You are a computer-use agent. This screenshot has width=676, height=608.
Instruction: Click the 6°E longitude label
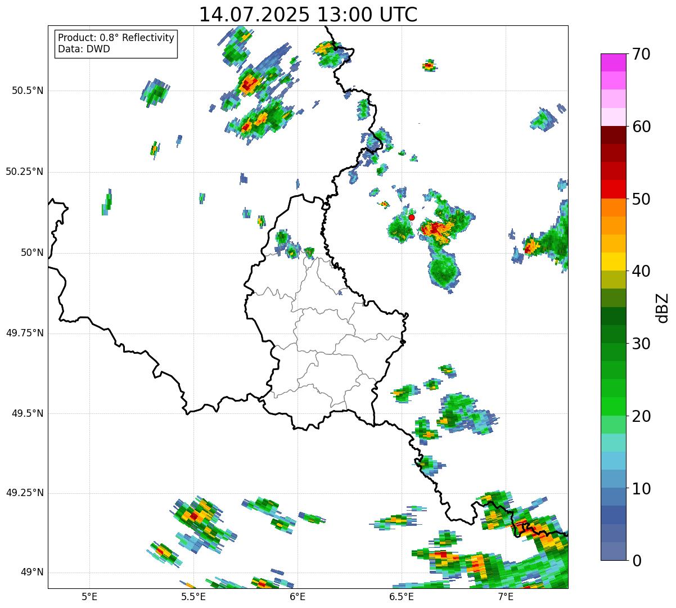(298, 596)
